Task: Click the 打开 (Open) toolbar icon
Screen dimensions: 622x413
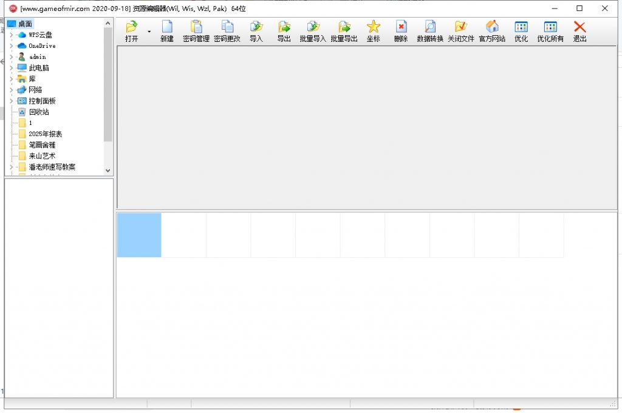Action: tap(131, 27)
